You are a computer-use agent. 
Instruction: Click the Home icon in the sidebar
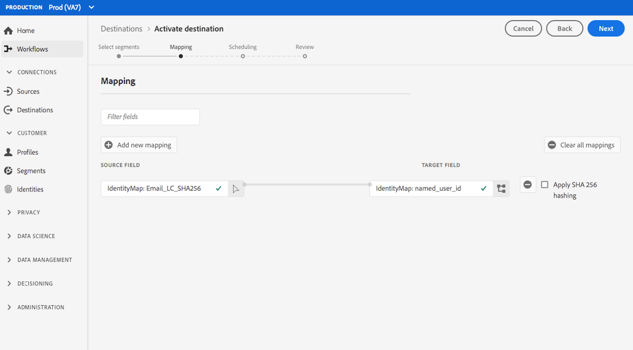7,31
